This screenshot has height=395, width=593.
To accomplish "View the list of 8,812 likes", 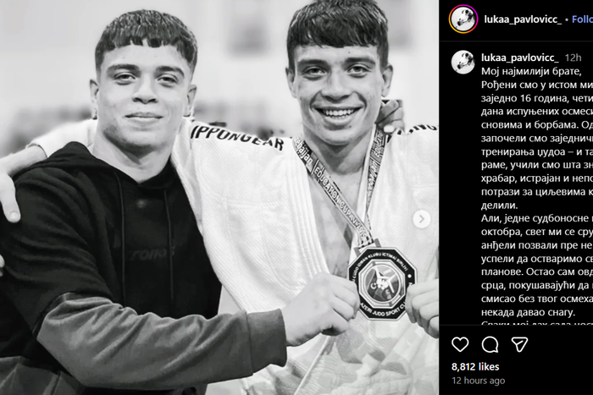I will (x=475, y=366).
